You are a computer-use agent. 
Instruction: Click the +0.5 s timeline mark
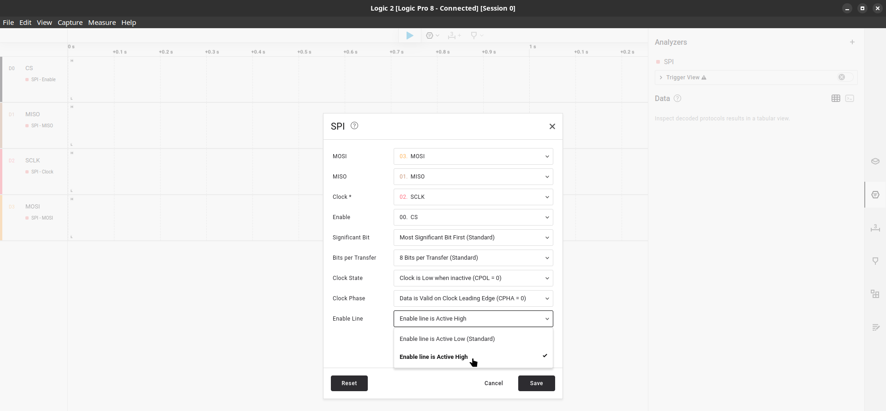[x=304, y=52]
